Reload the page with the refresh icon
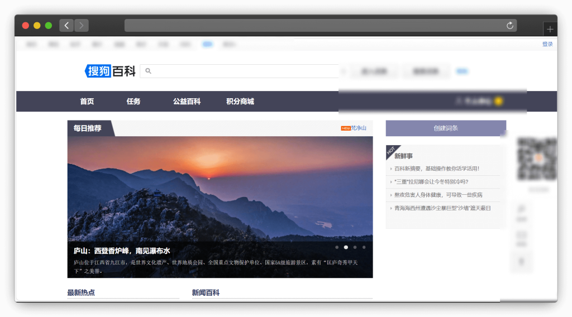572x317 pixels. [x=509, y=26]
